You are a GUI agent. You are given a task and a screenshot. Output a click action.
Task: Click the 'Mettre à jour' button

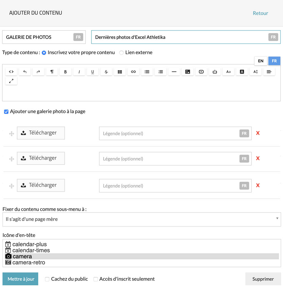tap(20, 279)
